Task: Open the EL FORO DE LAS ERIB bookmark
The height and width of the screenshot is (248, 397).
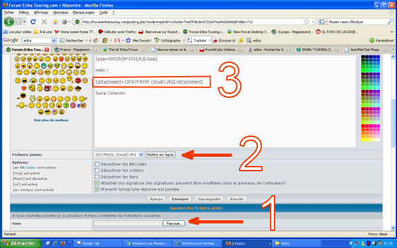Action: 337,32
